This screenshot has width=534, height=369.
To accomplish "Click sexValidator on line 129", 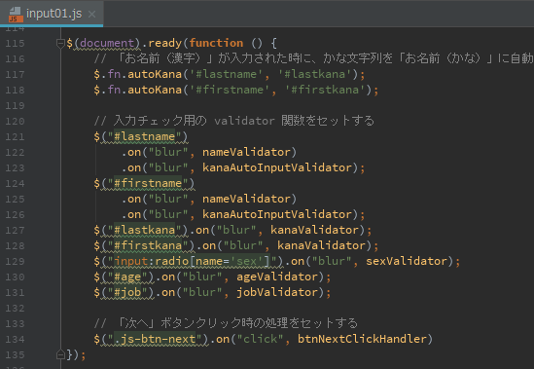I will [x=407, y=261].
